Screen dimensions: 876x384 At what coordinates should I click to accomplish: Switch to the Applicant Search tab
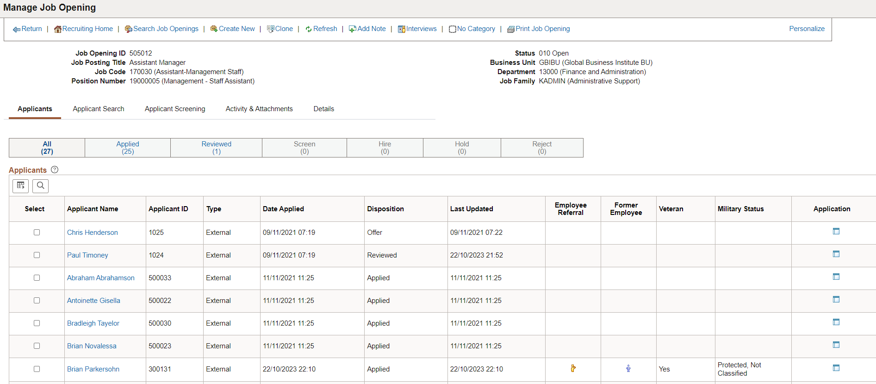coord(99,109)
